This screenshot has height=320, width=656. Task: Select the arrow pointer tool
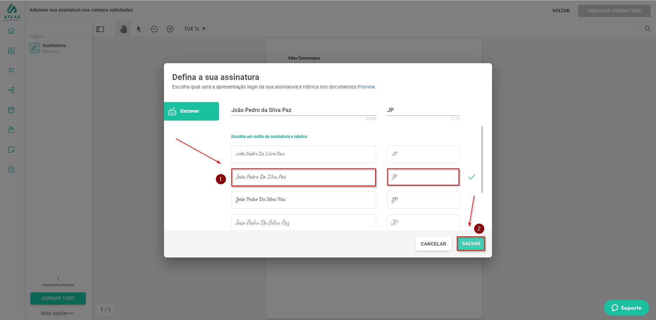[139, 29]
